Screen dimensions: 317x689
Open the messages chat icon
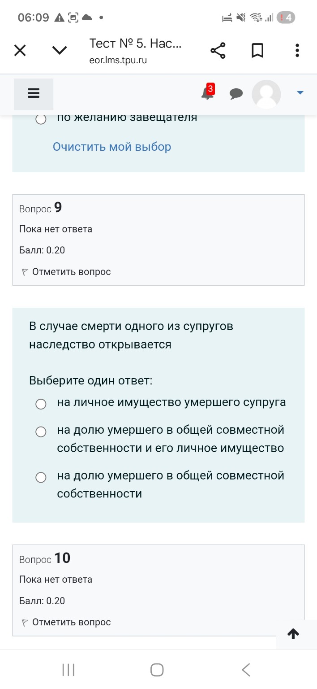point(236,94)
